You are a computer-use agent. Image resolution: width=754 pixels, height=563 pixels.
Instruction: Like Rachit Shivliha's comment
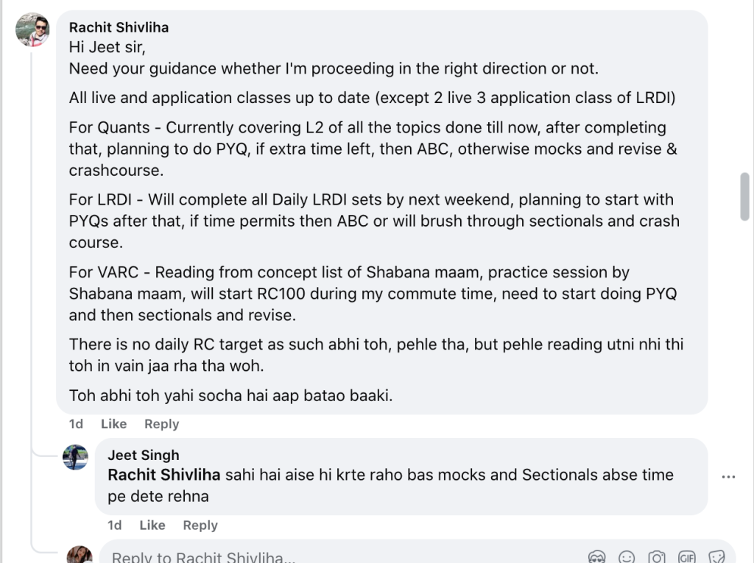(x=114, y=424)
